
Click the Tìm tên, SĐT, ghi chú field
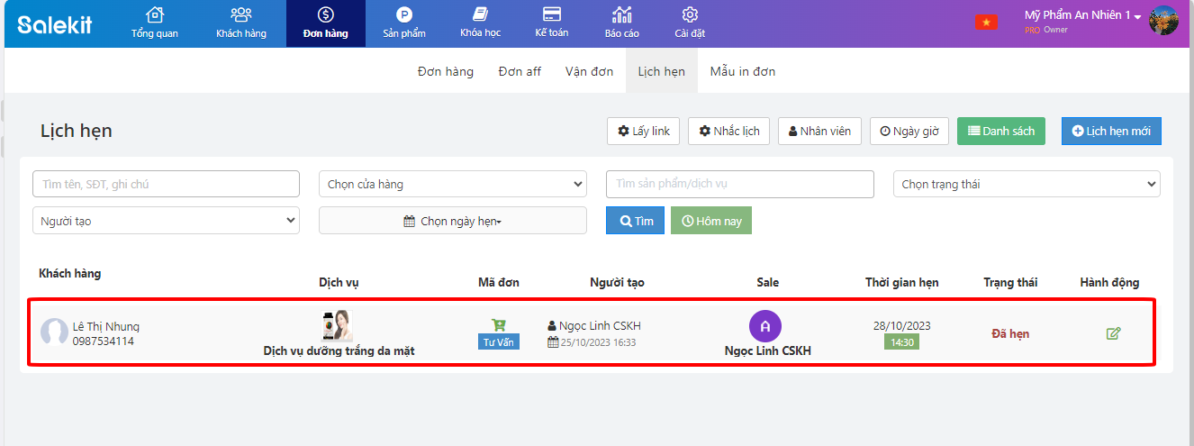coord(166,184)
